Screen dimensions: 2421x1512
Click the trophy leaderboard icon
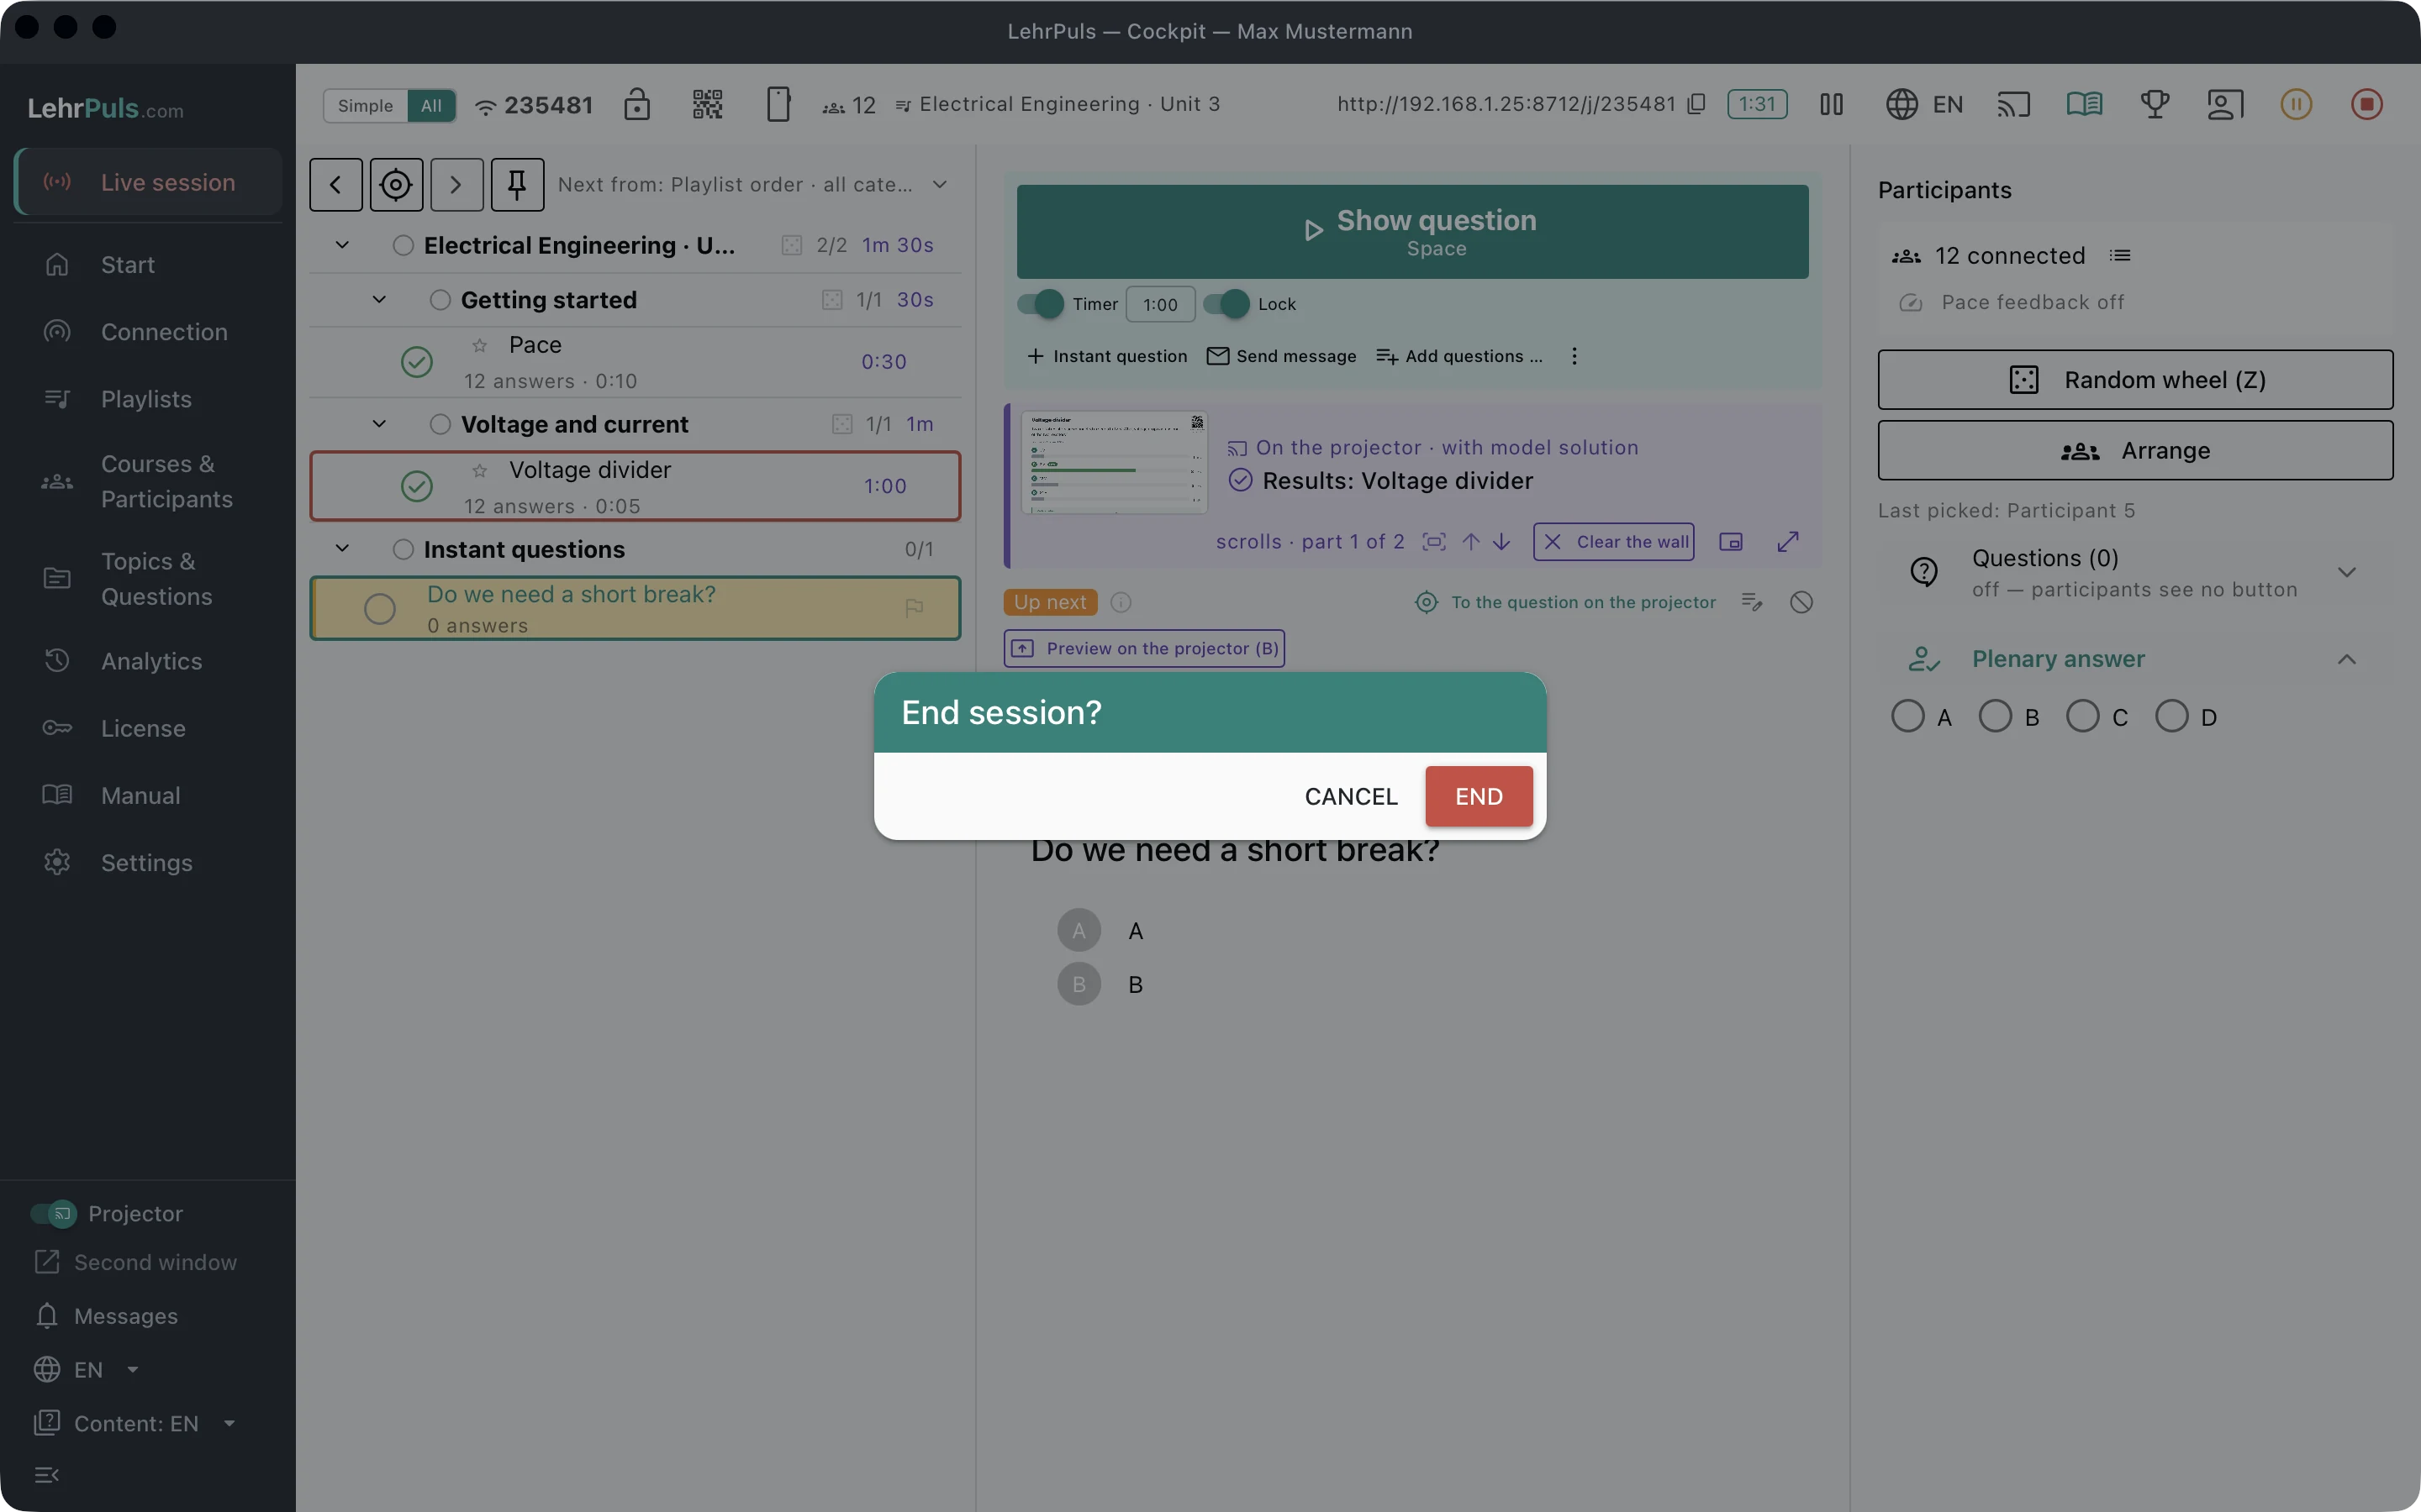[x=2155, y=104]
